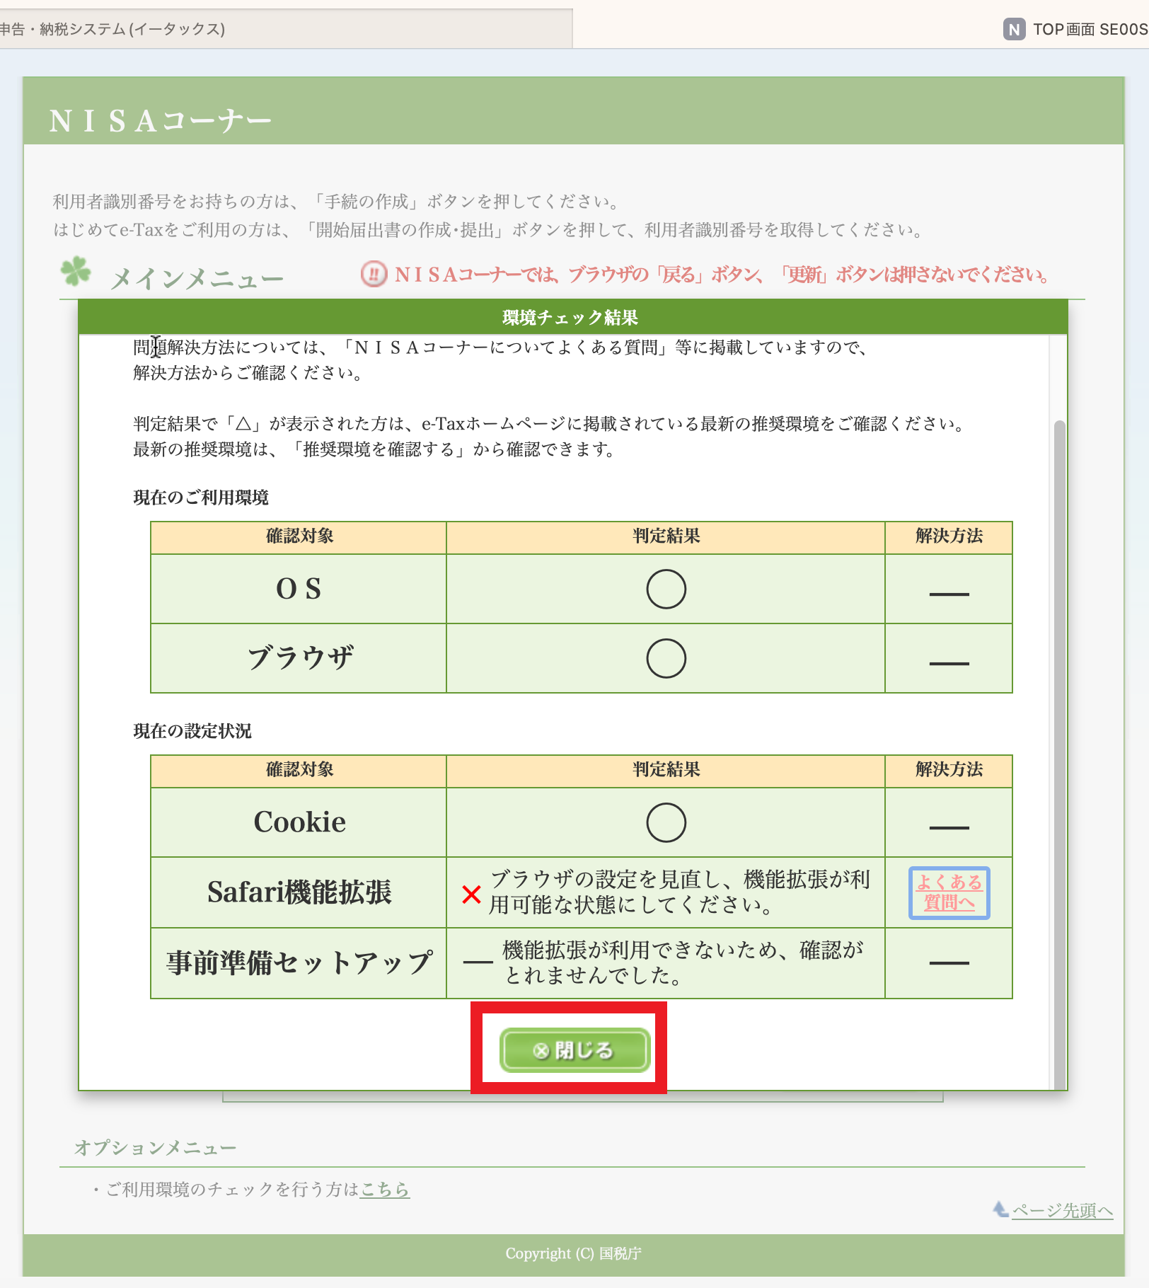
Task: Click the N icon beside TOP画面 SE00S
Action: tap(1015, 30)
